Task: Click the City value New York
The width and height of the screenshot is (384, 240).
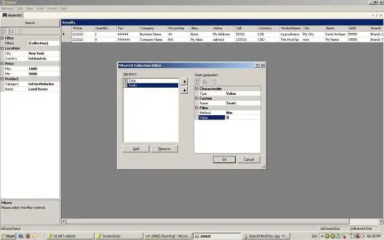Action: [x=43, y=53]
